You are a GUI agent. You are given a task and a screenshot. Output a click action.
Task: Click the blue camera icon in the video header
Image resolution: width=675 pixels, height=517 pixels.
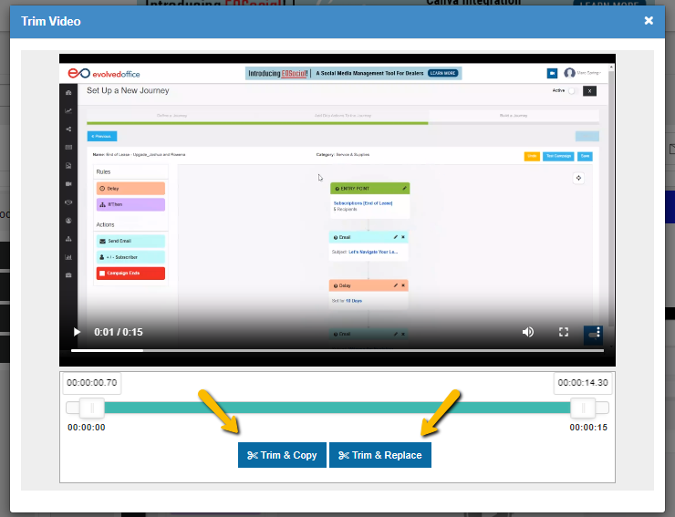pos(552,73)
